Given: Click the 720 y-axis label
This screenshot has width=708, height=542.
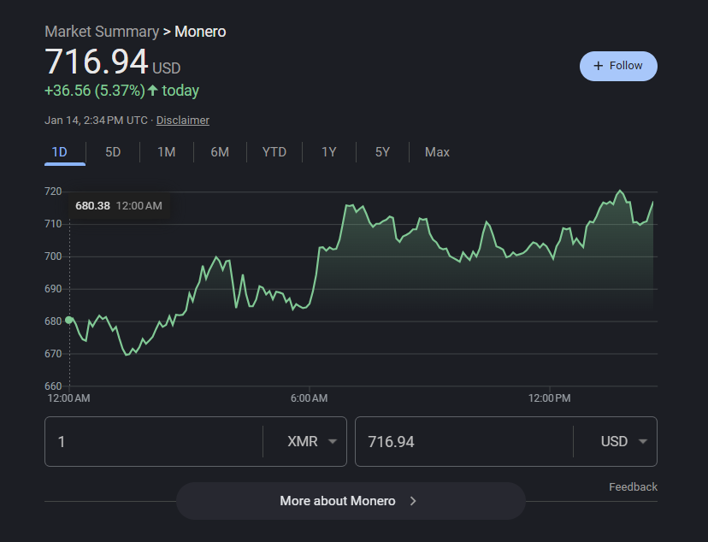Looking at the screenshot, I should [x=53, y=191].
